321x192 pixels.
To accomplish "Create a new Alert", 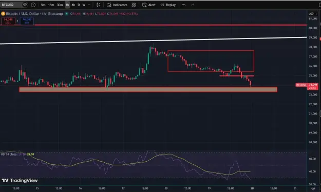I will pos(149,5).
